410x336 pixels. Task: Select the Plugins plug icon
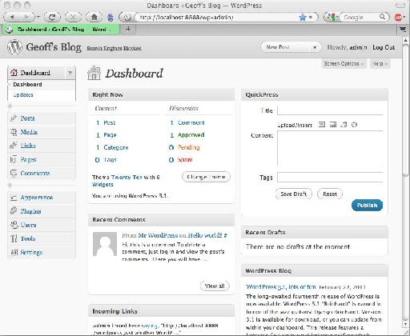14,211
